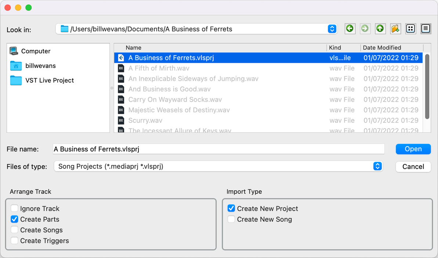Switch to detail list view

point(426,29)
